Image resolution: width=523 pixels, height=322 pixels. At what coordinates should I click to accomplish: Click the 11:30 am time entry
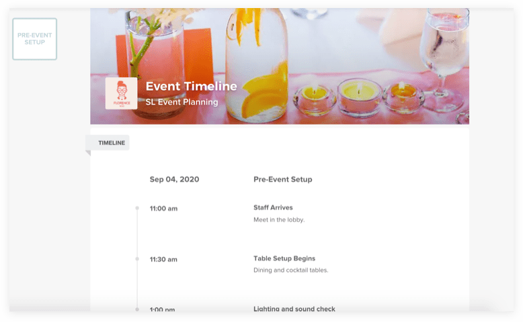[163, 260]
